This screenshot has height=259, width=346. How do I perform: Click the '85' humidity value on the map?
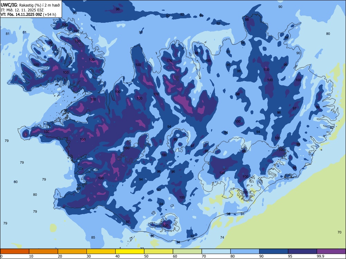pyautogui.click(x=93, y=238)
